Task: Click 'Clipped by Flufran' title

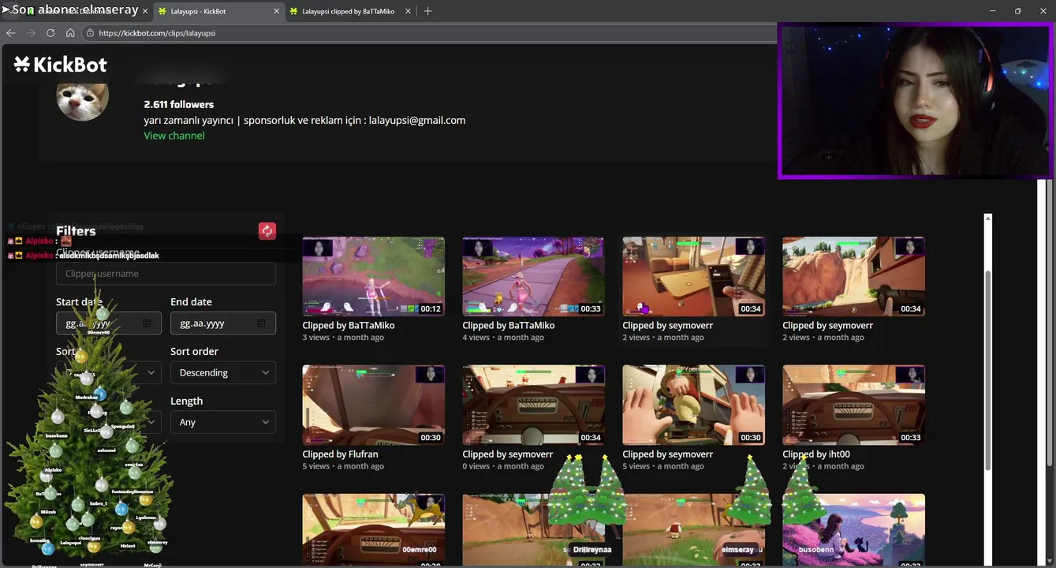Action: coord(340,454)
